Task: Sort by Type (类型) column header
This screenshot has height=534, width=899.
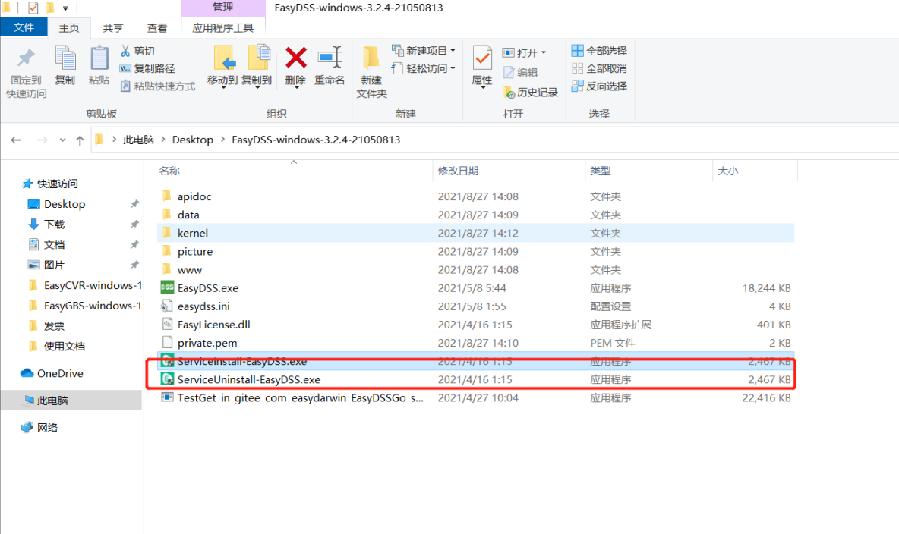Action: tap(601, 171)
